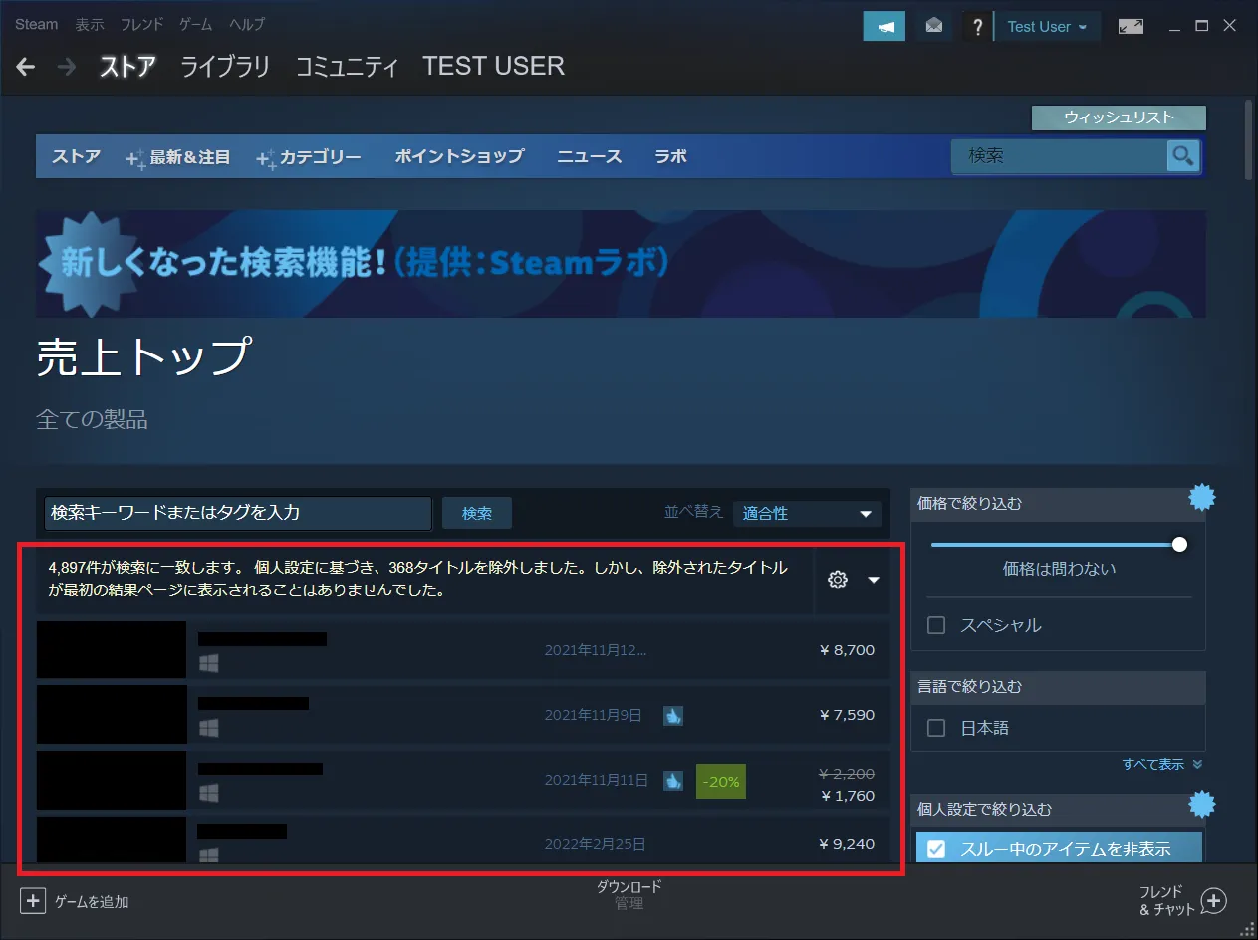1258x940 pixels.
Task: Click the page vertical scrollbar
Action: 1249,139
